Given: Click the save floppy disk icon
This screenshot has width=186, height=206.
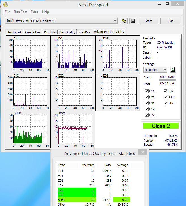Looking at the screenshot, I should [x=133, y=21].
